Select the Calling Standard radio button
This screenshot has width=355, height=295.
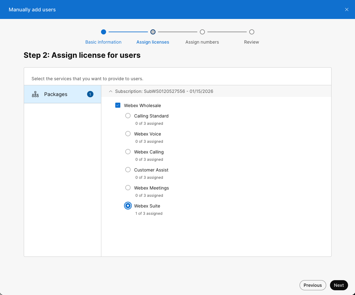[x=128, y=116]
